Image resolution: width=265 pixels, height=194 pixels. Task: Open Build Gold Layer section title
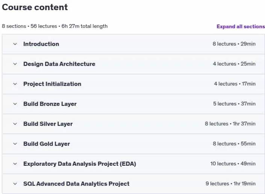pyautogui.click(x=47, y=144)
